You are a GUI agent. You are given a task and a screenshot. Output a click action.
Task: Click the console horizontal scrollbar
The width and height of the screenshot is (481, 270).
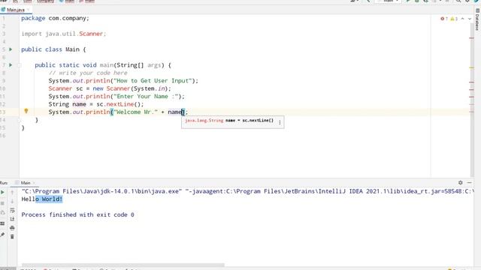[x=123, y=265]
